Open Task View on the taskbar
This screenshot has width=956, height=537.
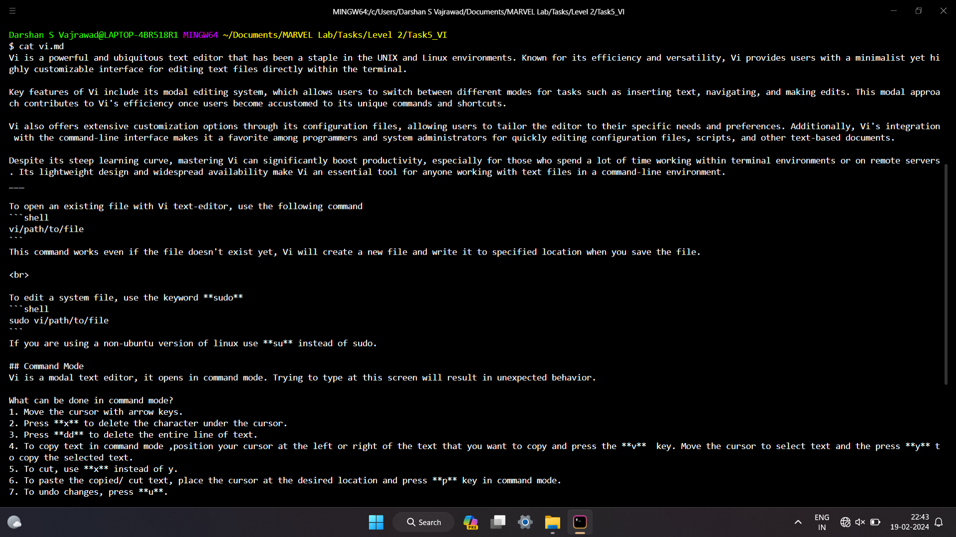click(x=498, y=522)
